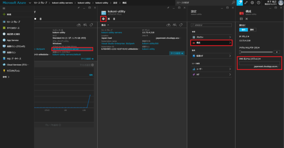Click Visual Studio Enterprise: BizSpark link
284x148 pixels.
pyautogui.click(x=118, y=44)
